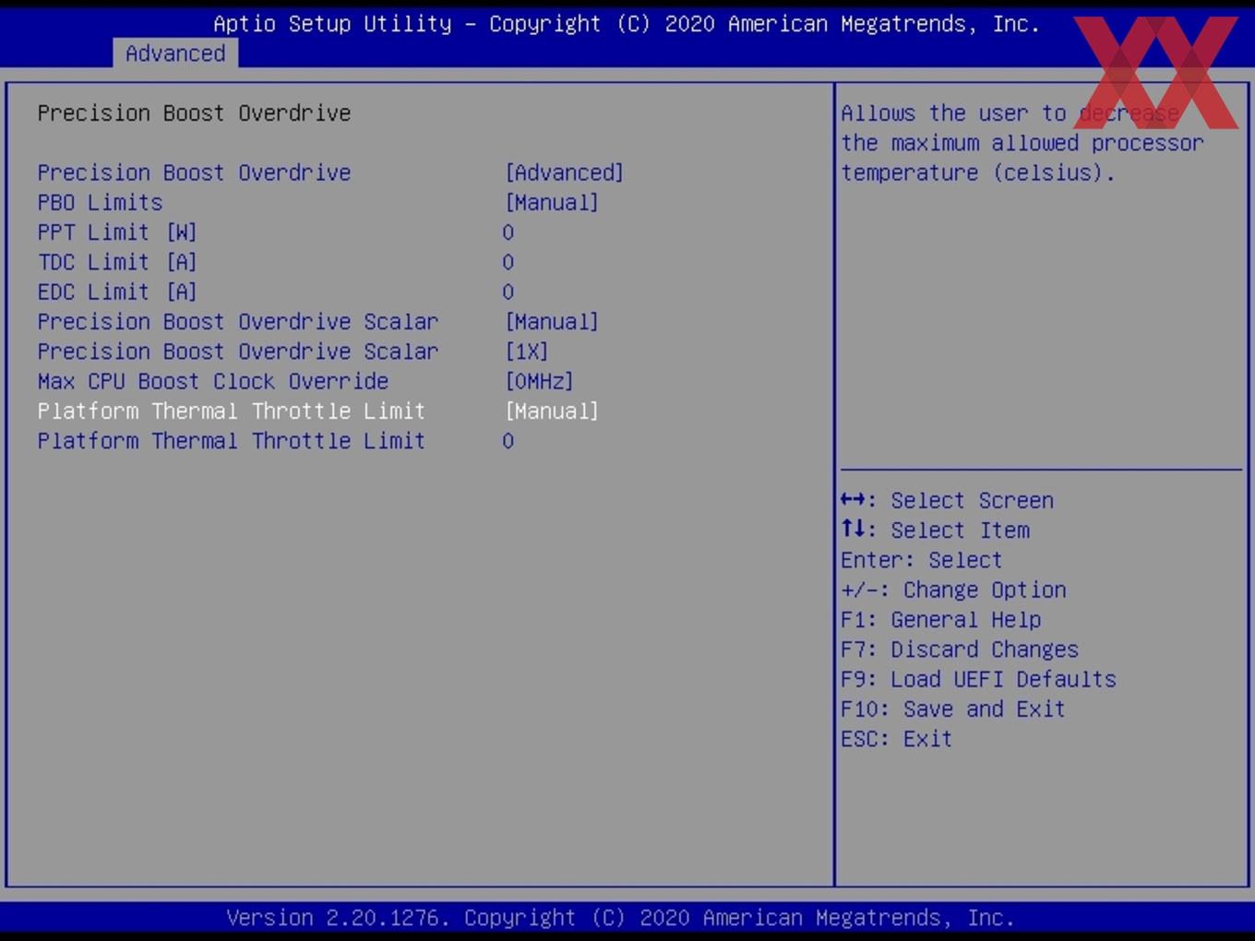Click the F10: Save and Exit hint
1255x941 pixels.
(953, 709)
